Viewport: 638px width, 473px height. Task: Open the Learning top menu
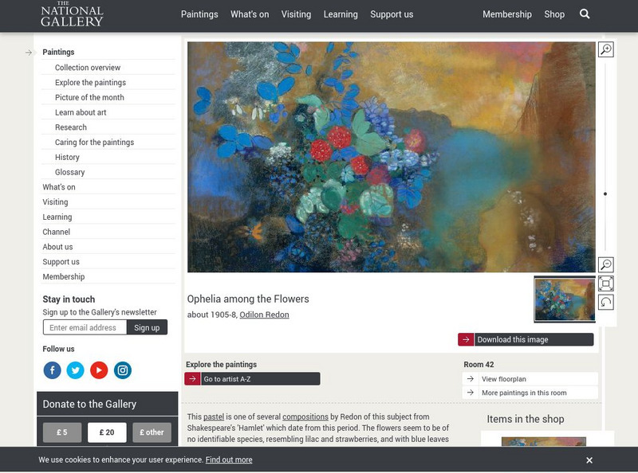coord(341,14)
